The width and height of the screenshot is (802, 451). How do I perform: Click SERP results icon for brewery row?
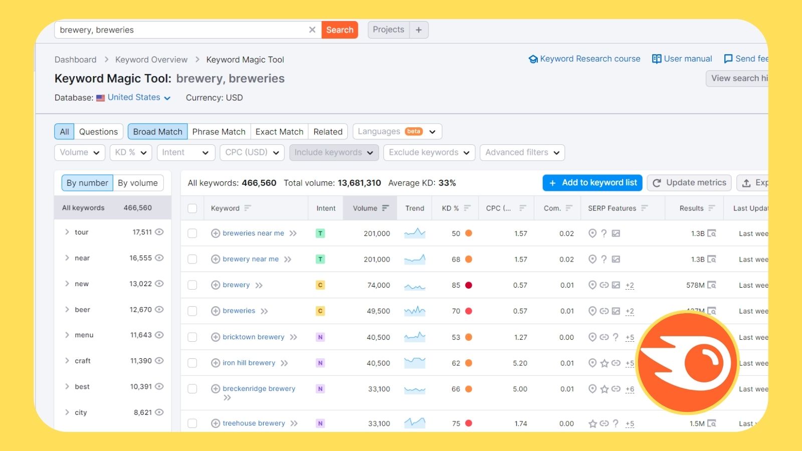pos(711,285)
